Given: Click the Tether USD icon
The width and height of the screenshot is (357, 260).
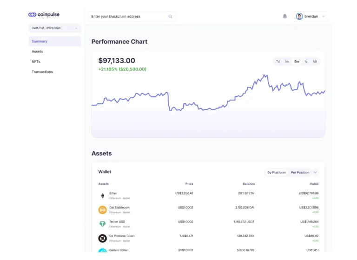Looking at the screenshot, I should [x=102, y=224].
